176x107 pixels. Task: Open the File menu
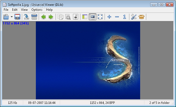[6, 10]
